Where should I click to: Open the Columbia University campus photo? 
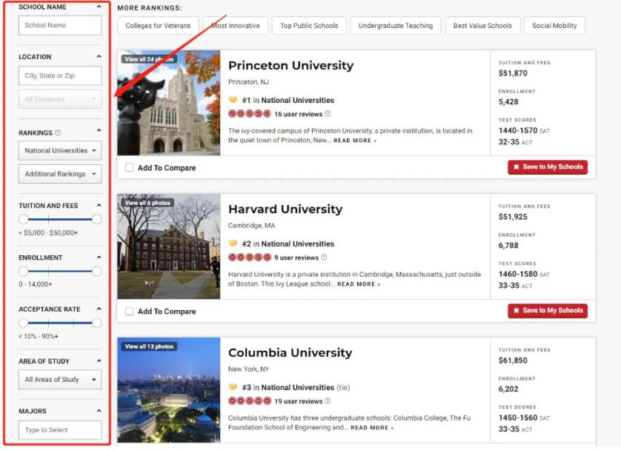point(169,390)
